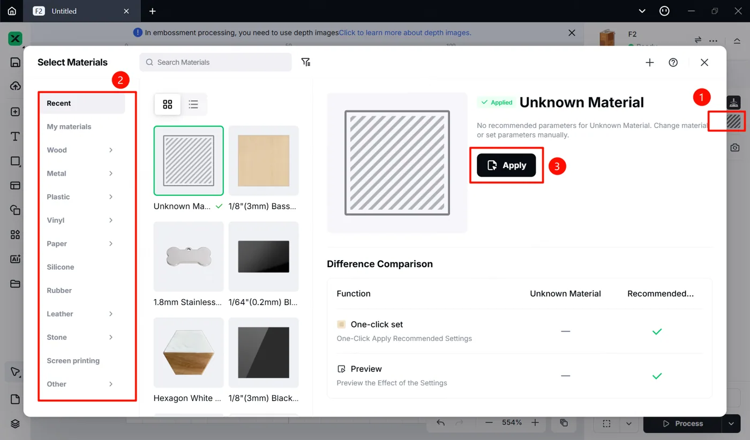
Task: Expand the Metal category
Action: coord(80,173)
